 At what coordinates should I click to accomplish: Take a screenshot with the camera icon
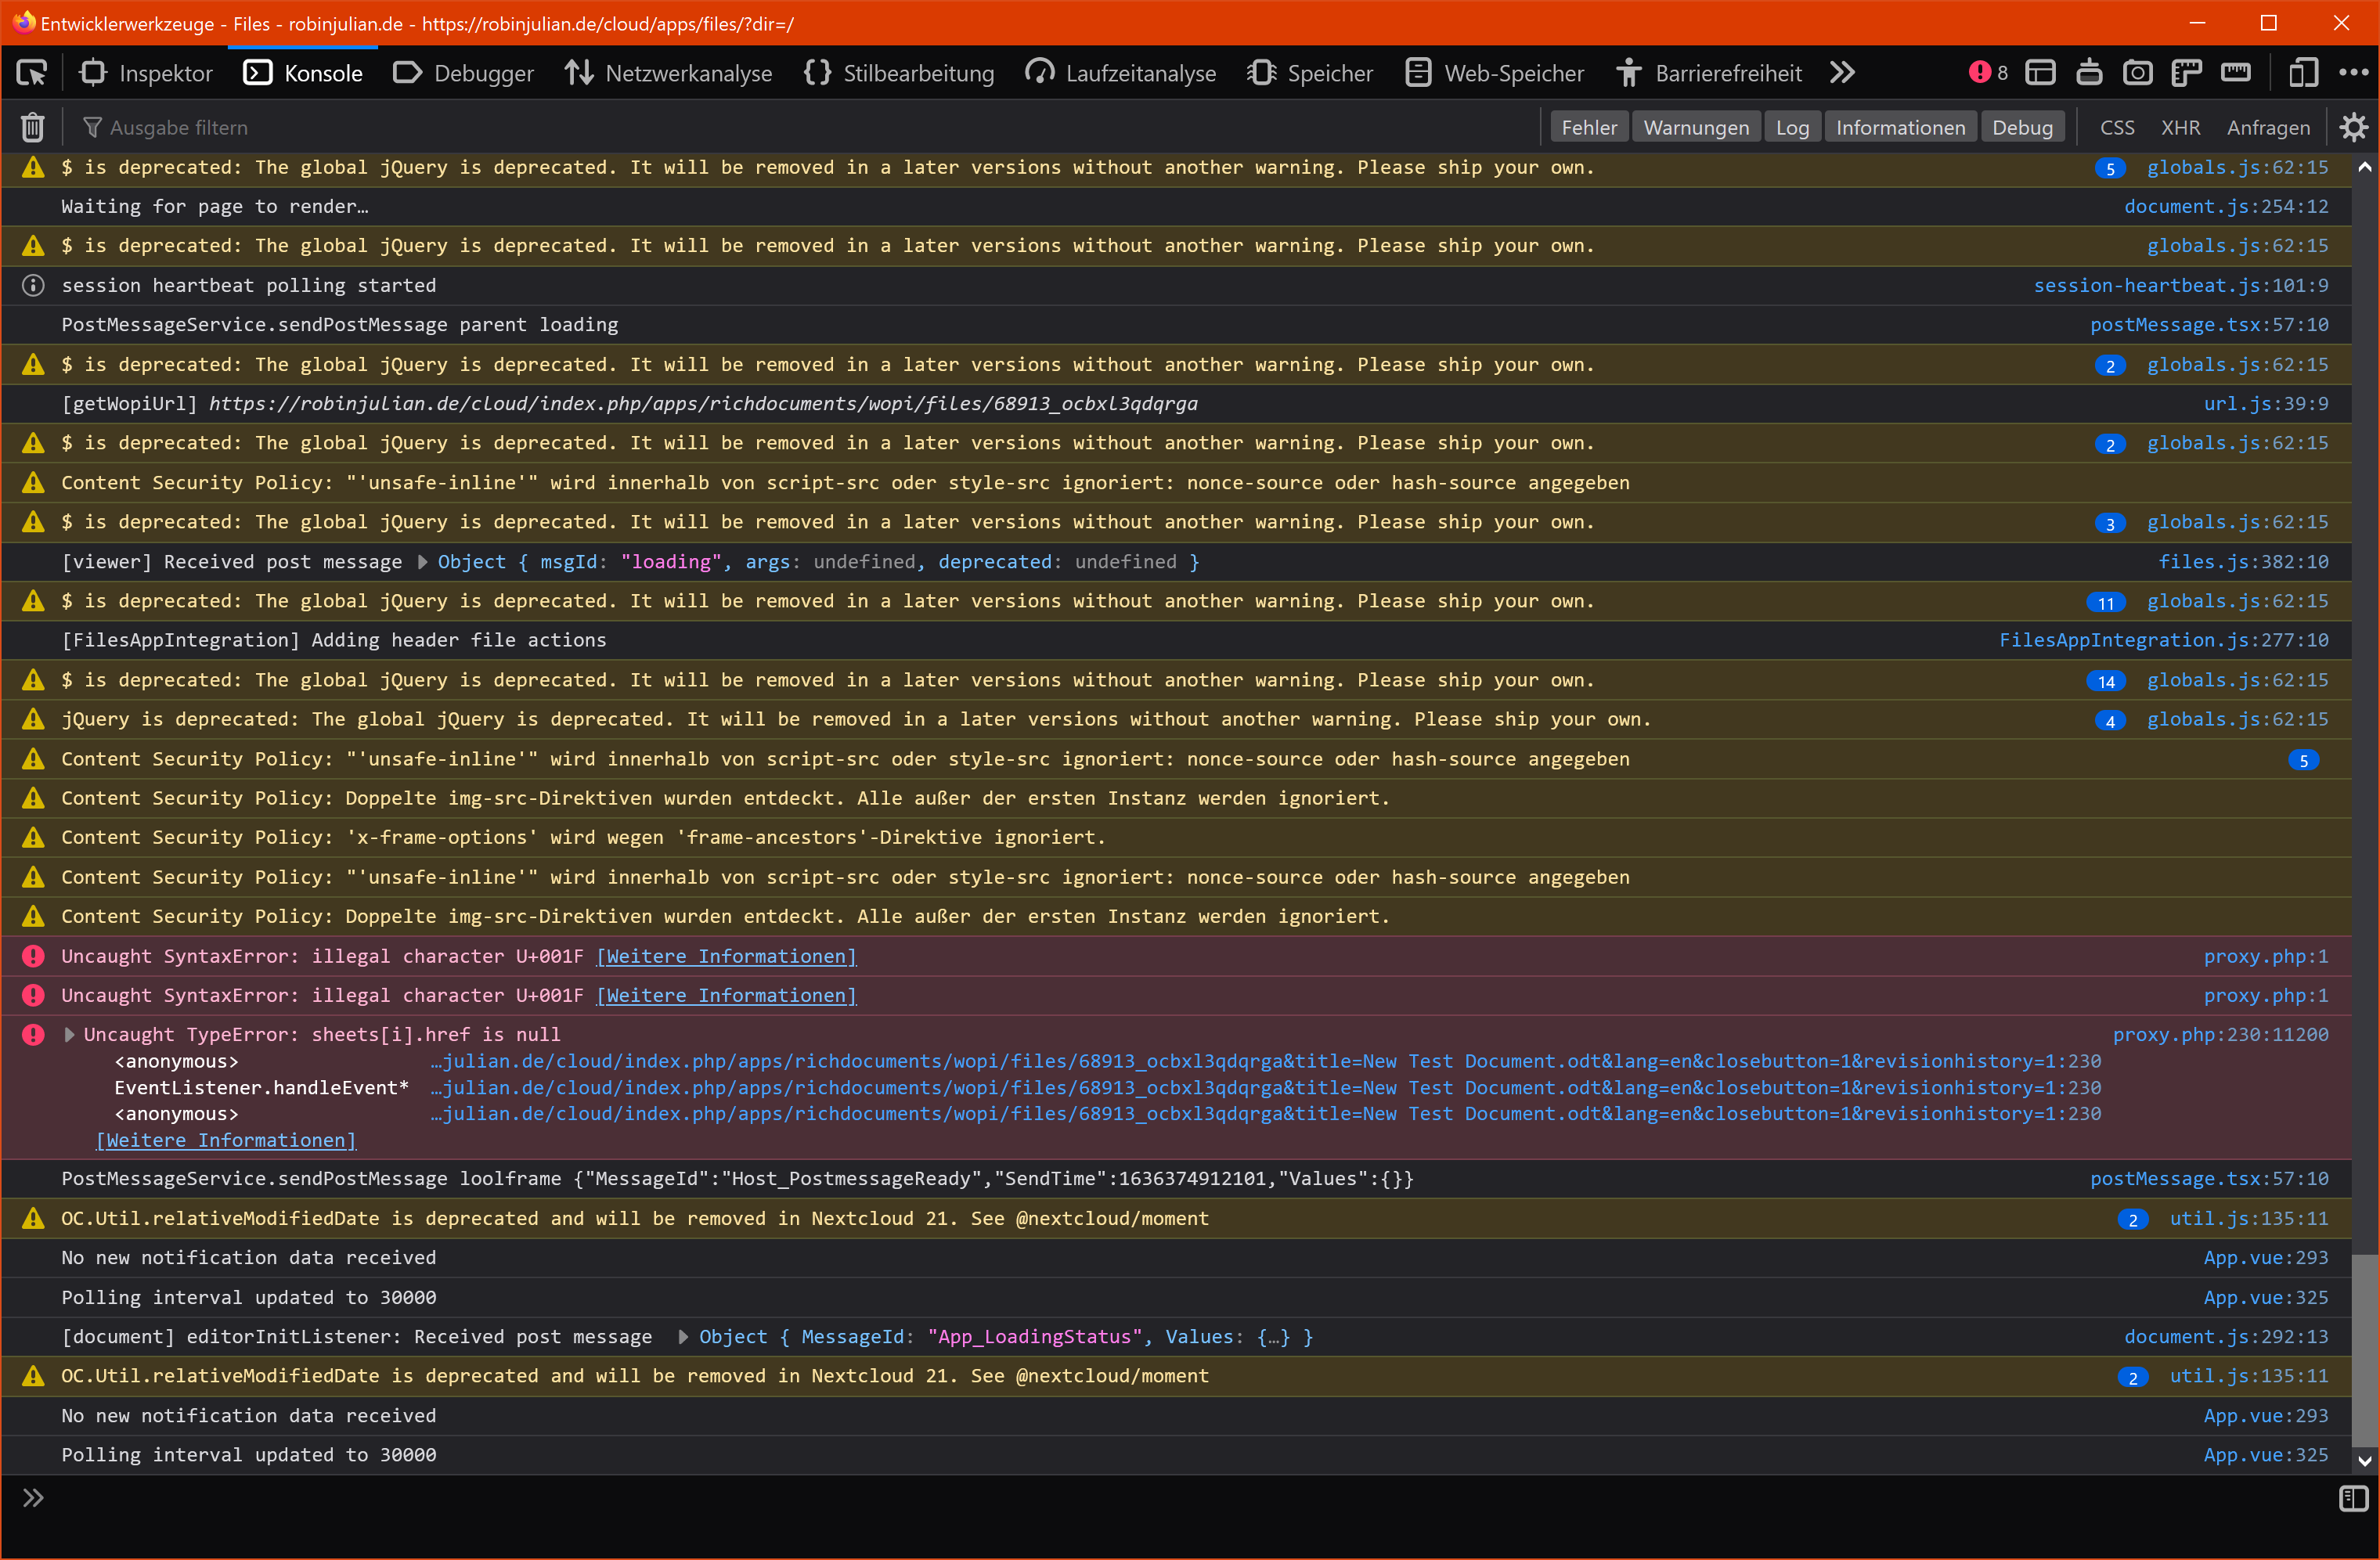pyautogui.click(x=2137, y=73)
